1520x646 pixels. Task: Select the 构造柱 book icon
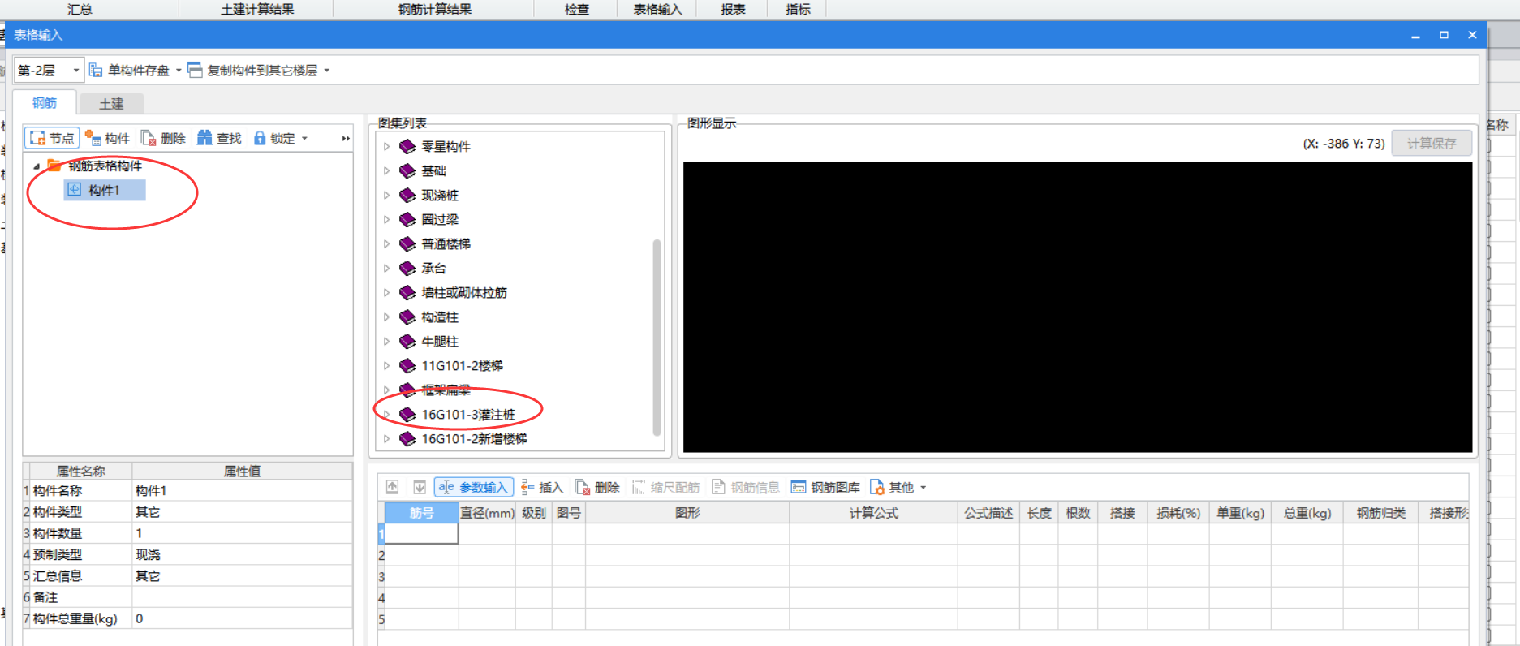[407, 317]
